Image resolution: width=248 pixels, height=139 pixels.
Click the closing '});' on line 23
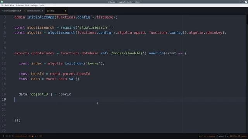pos(17,120)
